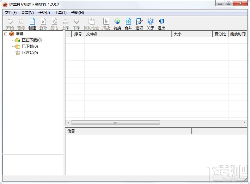The height and width of the screenshot is (184, 250).
Task: Sort by the 序号 column header
Action: 78,34
